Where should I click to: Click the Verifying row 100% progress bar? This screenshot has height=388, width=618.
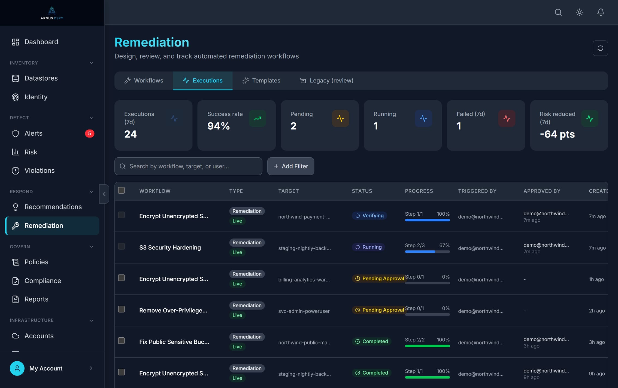(x=427, y=220)
